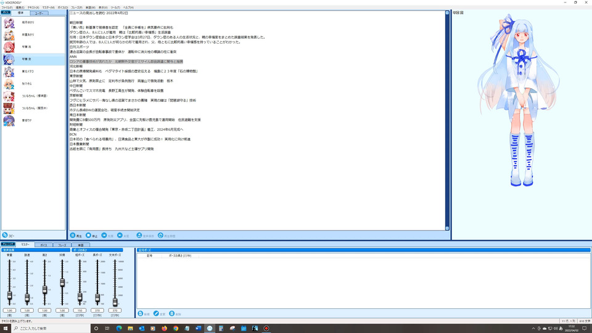The width and height of the screenshot is (592, 333).
Task: Jump to end with 末尾 button
Action: click(123, 236)
